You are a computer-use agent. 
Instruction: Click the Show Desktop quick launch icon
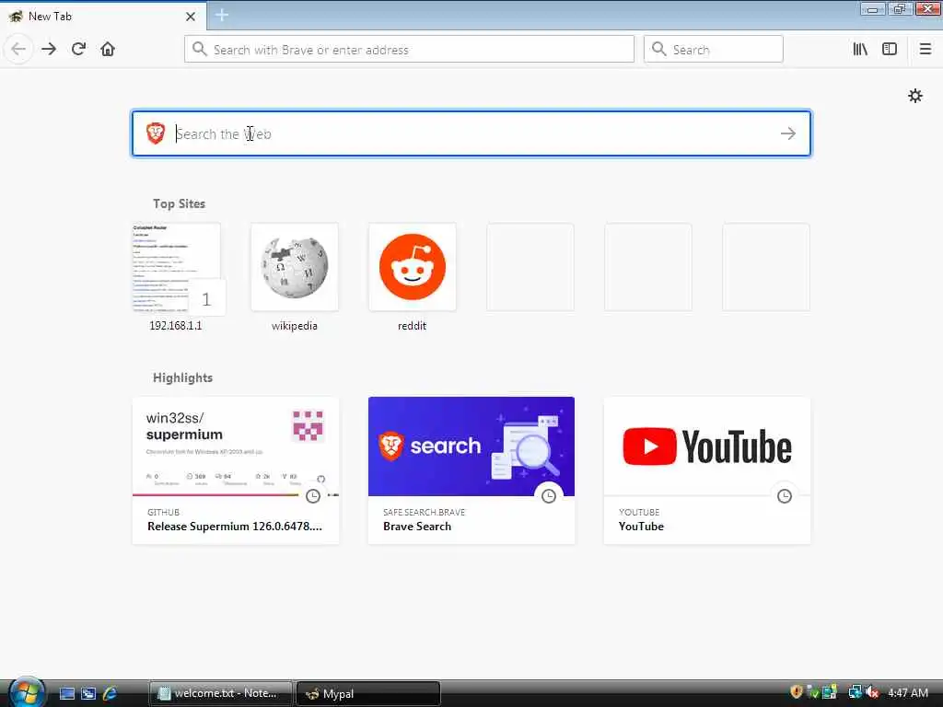pyautogui.click(x=66, y=693)
